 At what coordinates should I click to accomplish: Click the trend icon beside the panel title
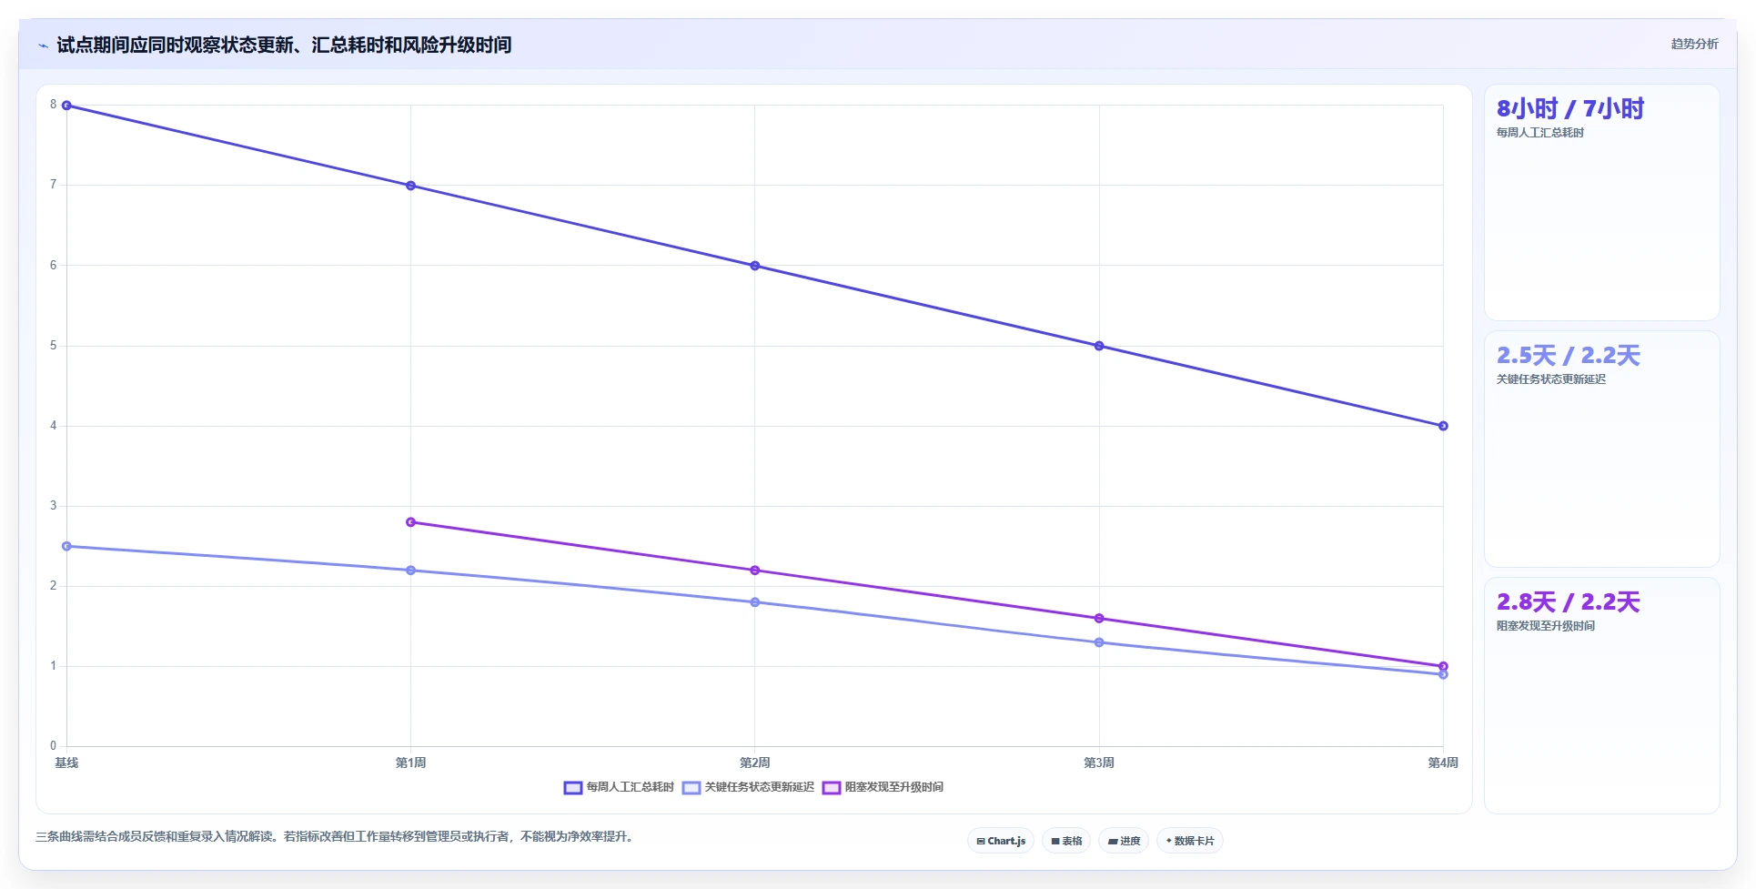[43, 45]
